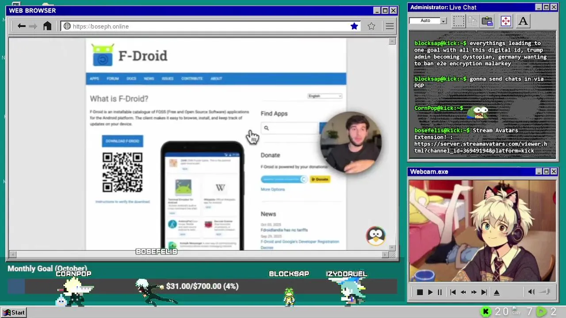Skip to previous track in Webcam.exe

pos(453,292)
